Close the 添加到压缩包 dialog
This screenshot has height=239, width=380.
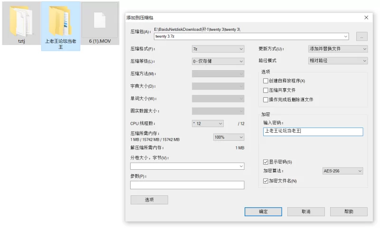point(366,18)
